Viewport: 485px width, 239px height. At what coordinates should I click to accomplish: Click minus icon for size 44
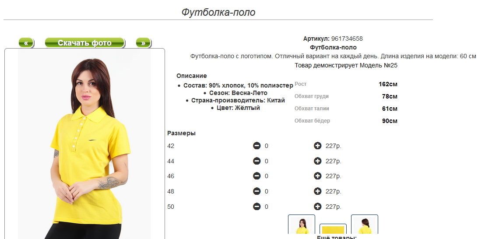(257, 161)
